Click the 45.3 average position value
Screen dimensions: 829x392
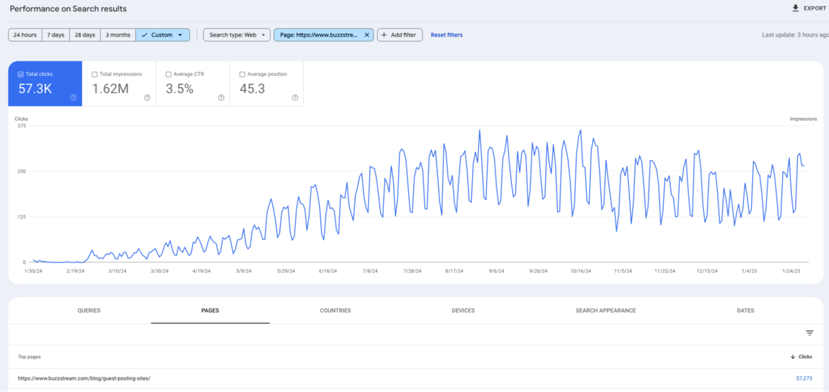coord(252,88)
